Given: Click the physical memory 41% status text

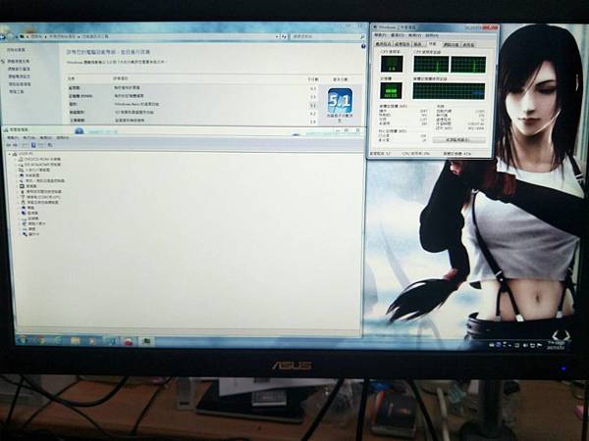Looking at the screenshot, I should click(457, 154).
